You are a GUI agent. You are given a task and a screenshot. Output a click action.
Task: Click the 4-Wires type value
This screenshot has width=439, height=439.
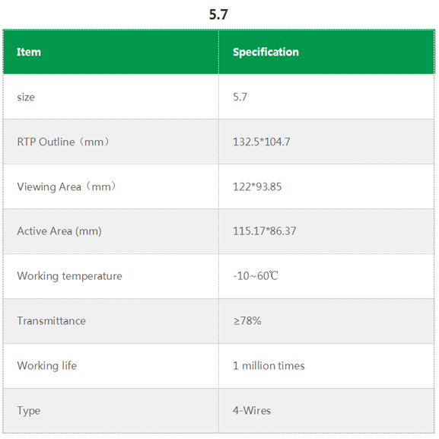point(252,411)
